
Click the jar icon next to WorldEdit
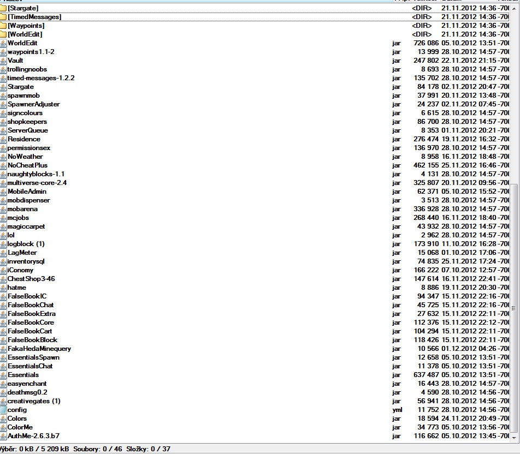coord(3,43)
